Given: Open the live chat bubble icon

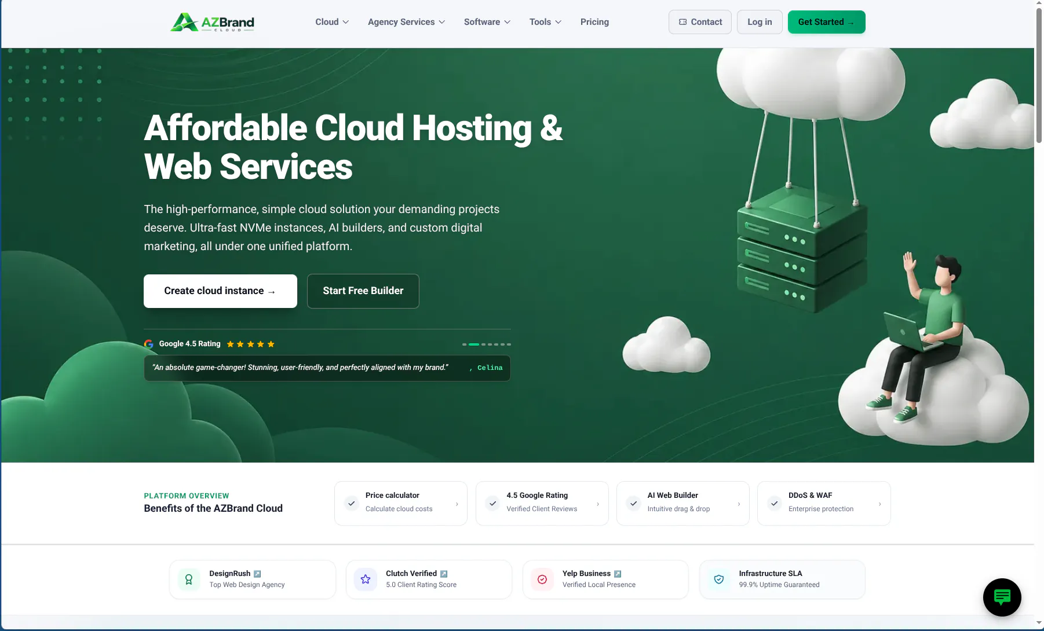Looking at the screenshot, I should tap(1002, 597).
